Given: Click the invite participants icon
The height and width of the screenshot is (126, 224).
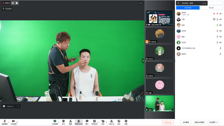Looking at the screenshot, I should coord(71,122).
